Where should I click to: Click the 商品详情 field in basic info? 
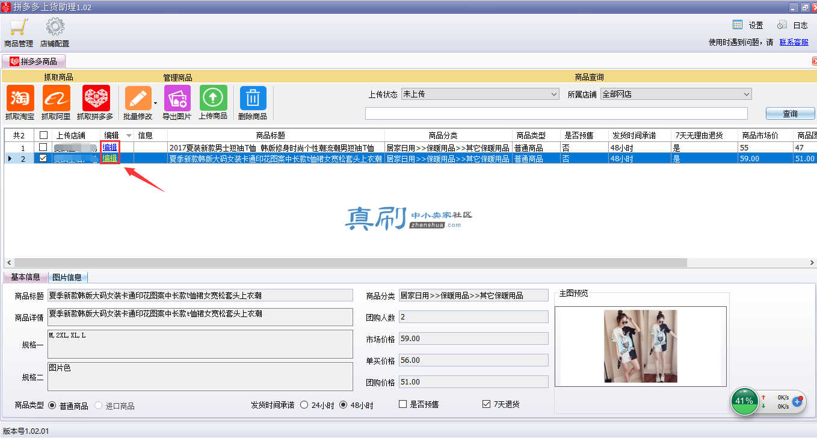click(200, 317)
